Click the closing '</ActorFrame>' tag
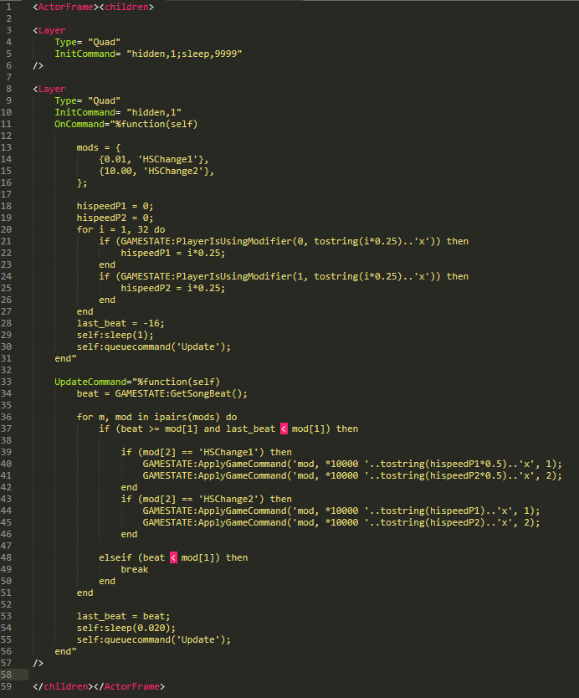579x698 pixels. [x=129, y=687]
